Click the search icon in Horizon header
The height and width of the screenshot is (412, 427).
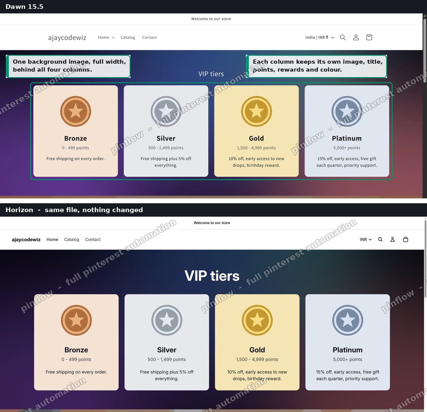point(380,240)
